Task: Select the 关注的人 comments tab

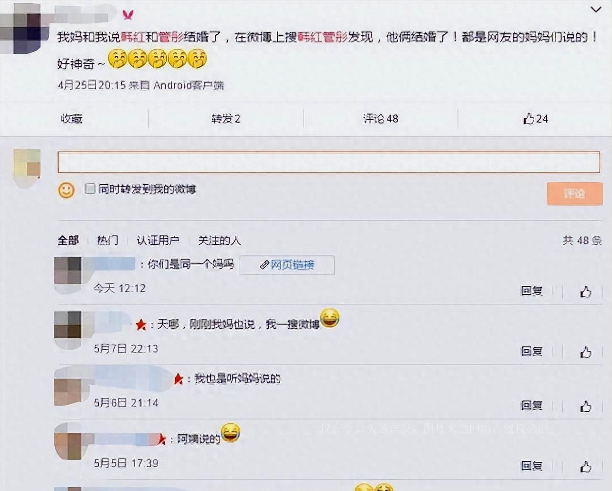Action: [x=219, y=240]
